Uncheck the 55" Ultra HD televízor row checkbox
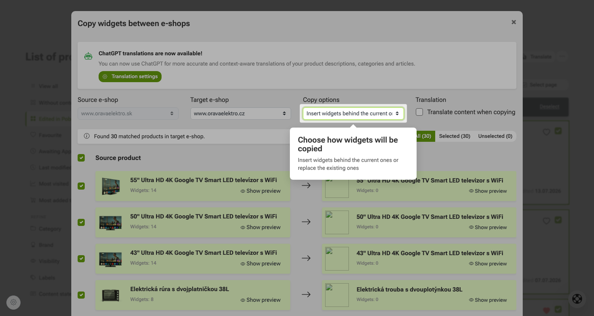Screen dimensions: 594x316 coord(81,186)
